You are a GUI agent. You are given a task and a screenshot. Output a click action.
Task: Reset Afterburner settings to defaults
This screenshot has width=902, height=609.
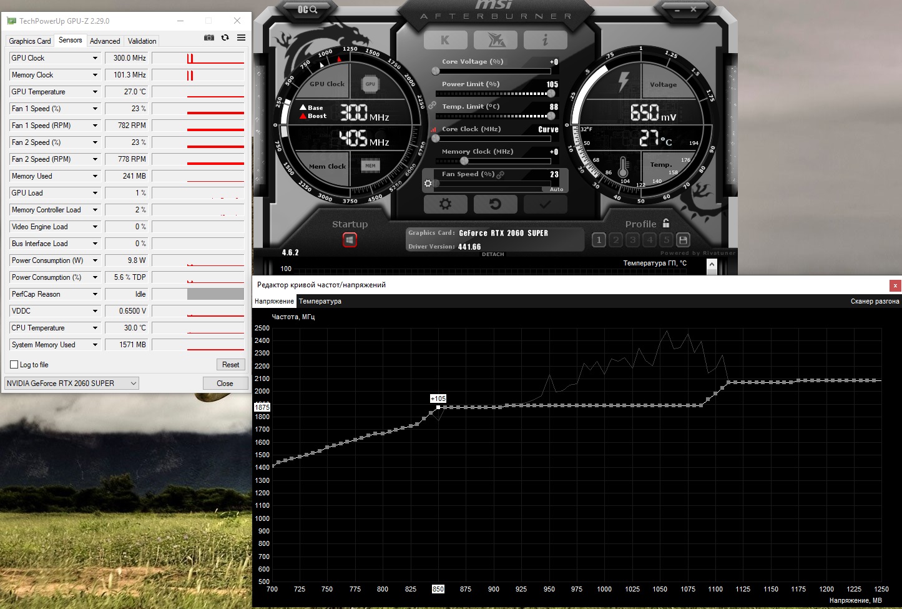496,204
